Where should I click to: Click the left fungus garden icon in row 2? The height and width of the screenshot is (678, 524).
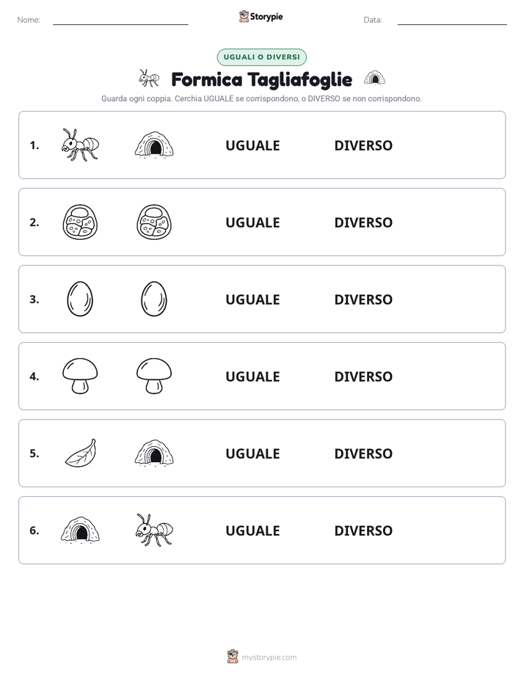point(80,222)
